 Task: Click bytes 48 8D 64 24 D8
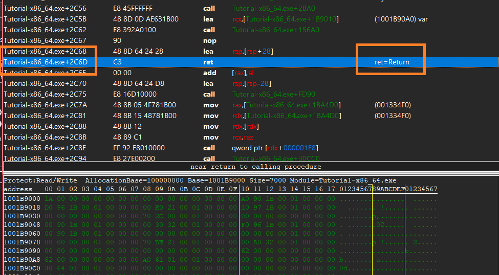pyautogui.click(x=138, y=84)
